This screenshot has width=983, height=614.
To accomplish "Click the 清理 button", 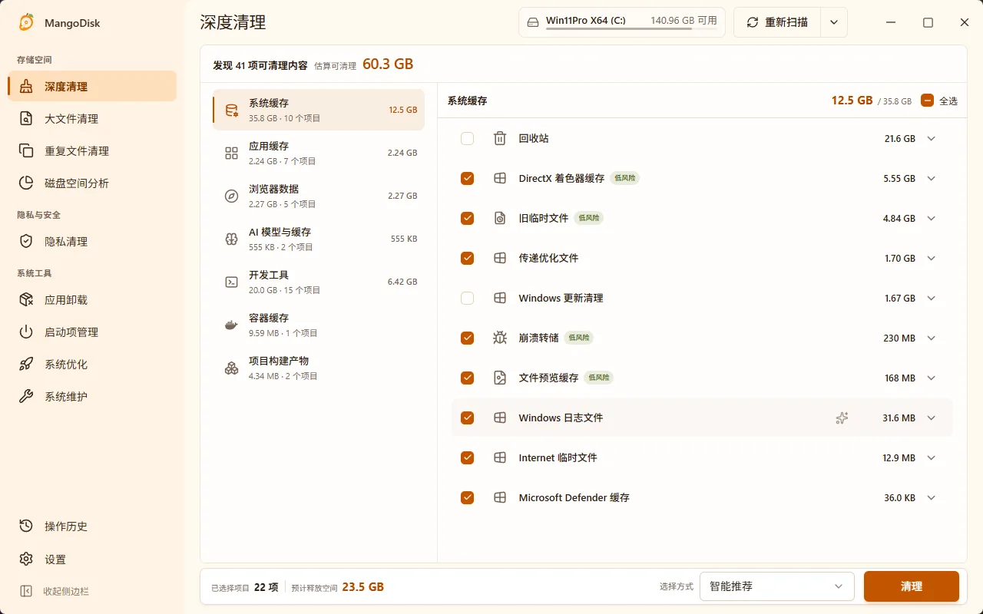I will pyautogui.click(x=912, y=586).
